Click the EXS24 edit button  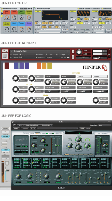click(x=99, y=133)
